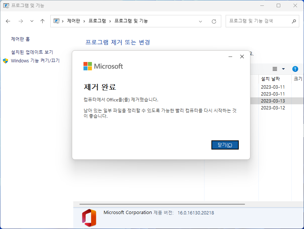This screenshot has height=229, width=304.
Task: Click the 프로그램 breadcrumb
Action: coord(97,21)
